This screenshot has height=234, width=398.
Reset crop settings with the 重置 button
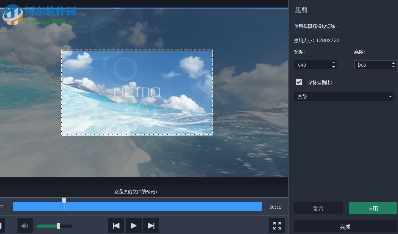318,208
